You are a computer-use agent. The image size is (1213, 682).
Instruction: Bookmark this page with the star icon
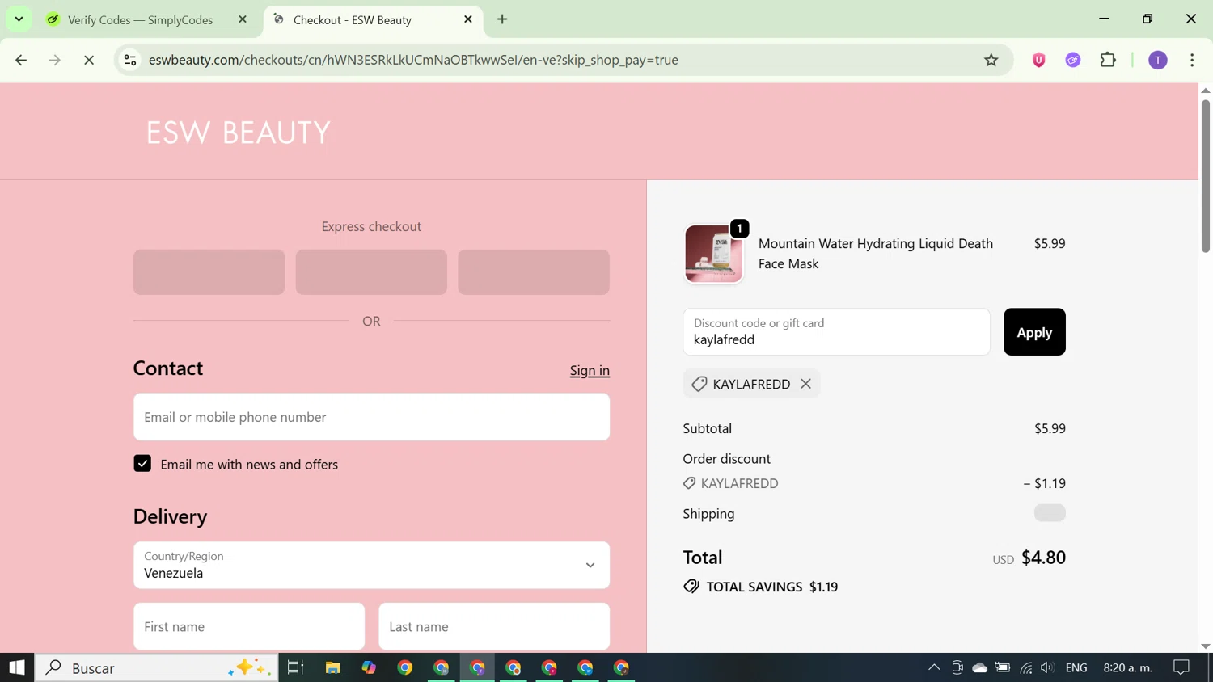[991, 60]
